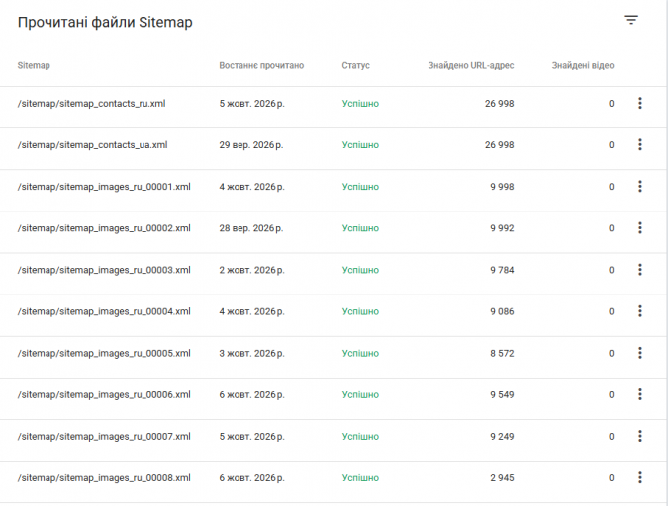
Task: Open the filter icon for sitemaps table
Action: (631, 20)
